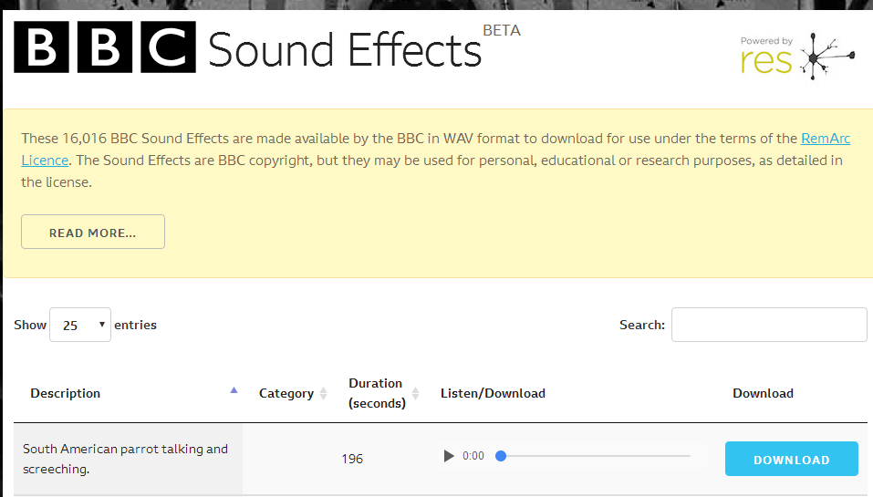873x497 pixels.
Task: Focus the Search input field
Action: pyautogui.click(x=769, y=325)
